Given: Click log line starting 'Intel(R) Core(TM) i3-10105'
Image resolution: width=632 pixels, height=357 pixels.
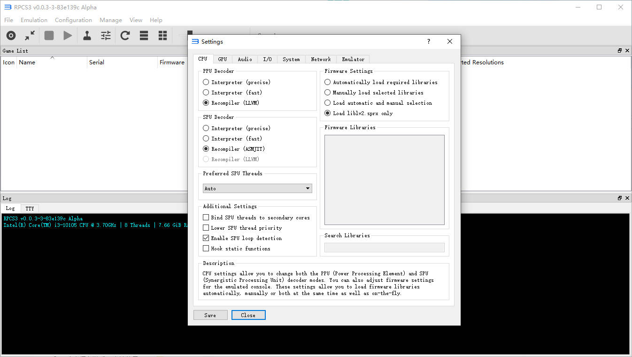Looking at the screenshot, I should click(x=96, y=225).
